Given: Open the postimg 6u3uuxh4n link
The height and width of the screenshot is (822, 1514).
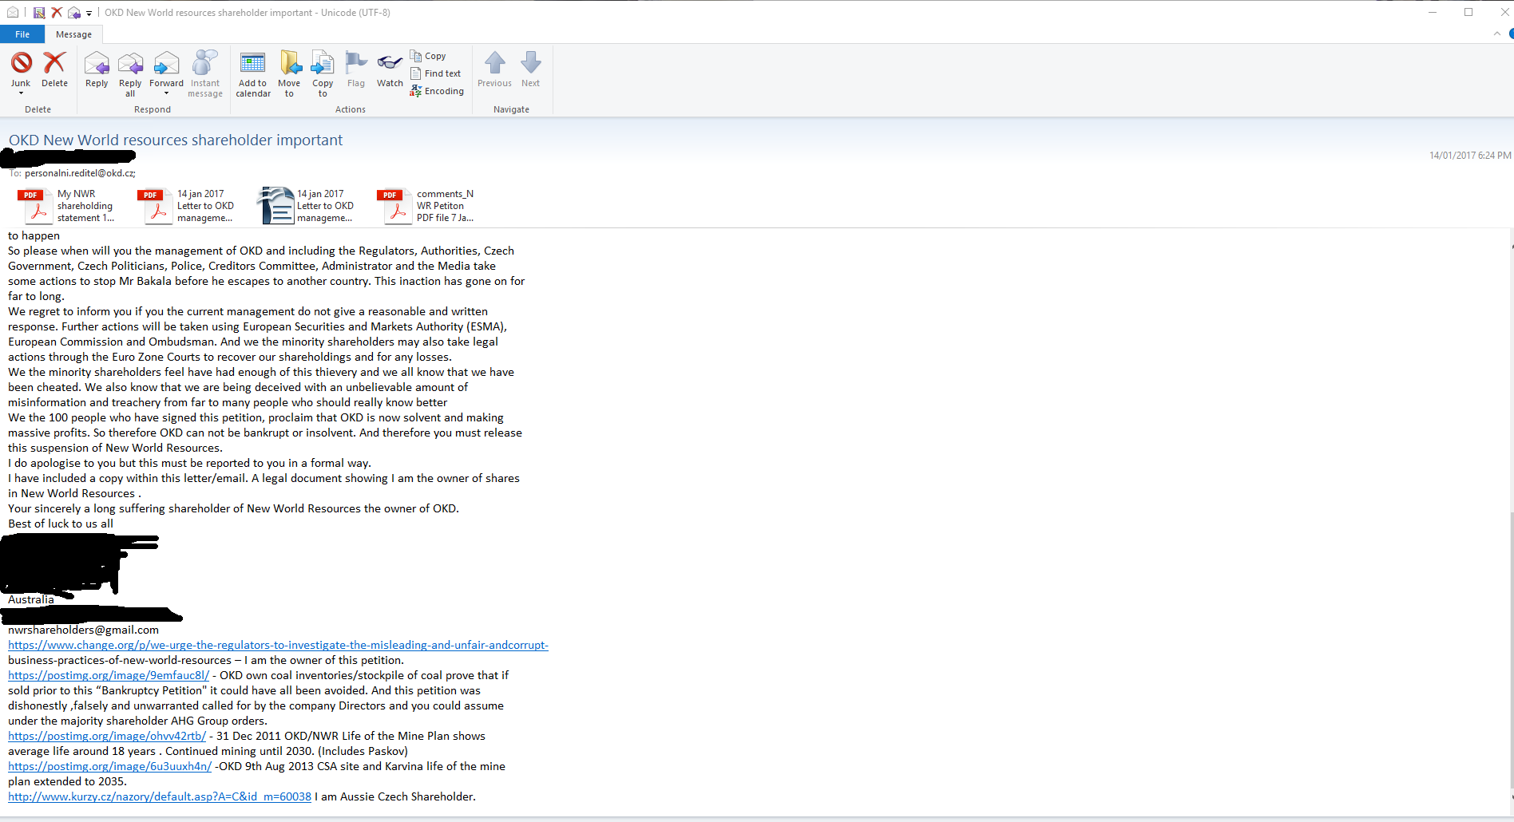Looking at the screenshot, I should pos(109,766).
